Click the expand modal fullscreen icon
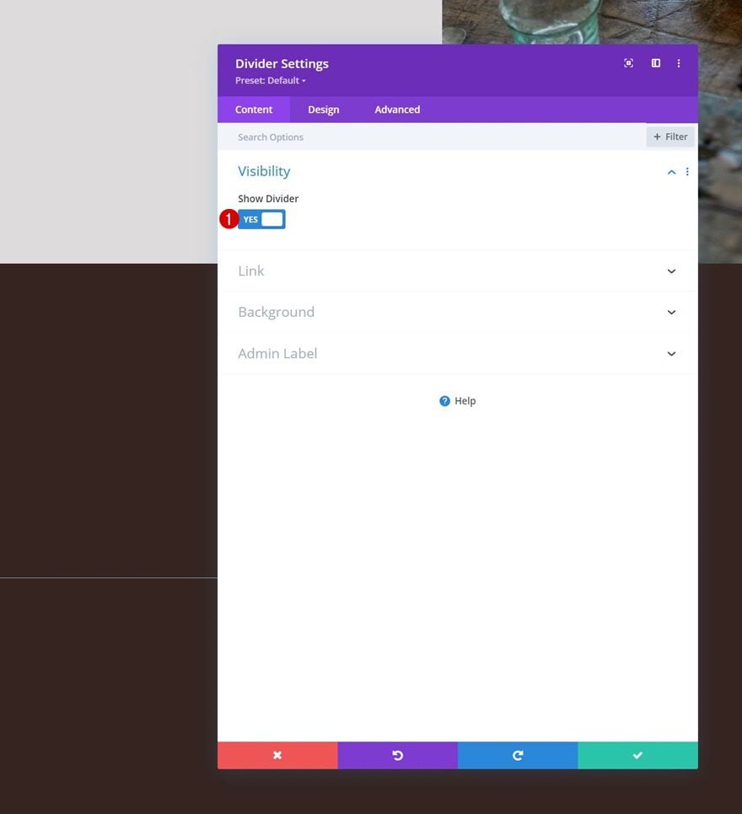Image resolution: width=742 pixels, height=814 pixels. [x=628, y=63]
